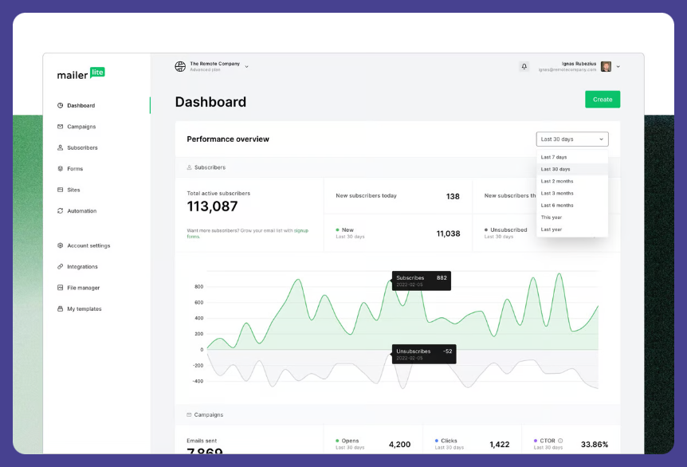Viewport: 687px width, 467px height.
Task: Open notifications with the bell icon
Action: click(x=524, y=67)
